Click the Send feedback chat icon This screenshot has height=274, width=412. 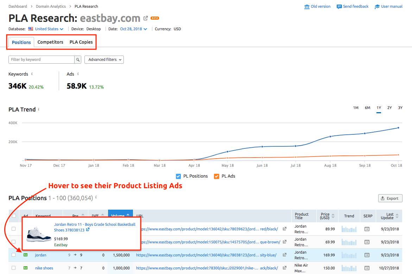click(339, 7)
